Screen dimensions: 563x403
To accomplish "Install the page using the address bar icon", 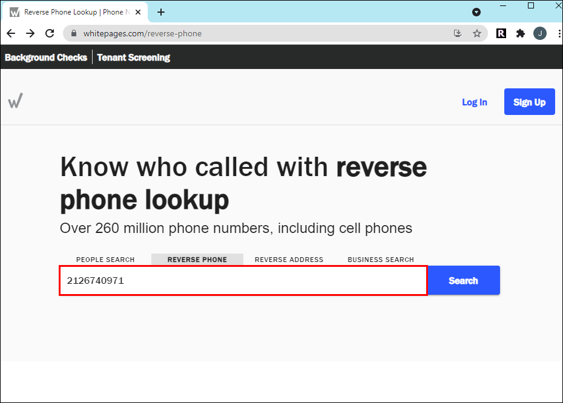I will [458, 33].
